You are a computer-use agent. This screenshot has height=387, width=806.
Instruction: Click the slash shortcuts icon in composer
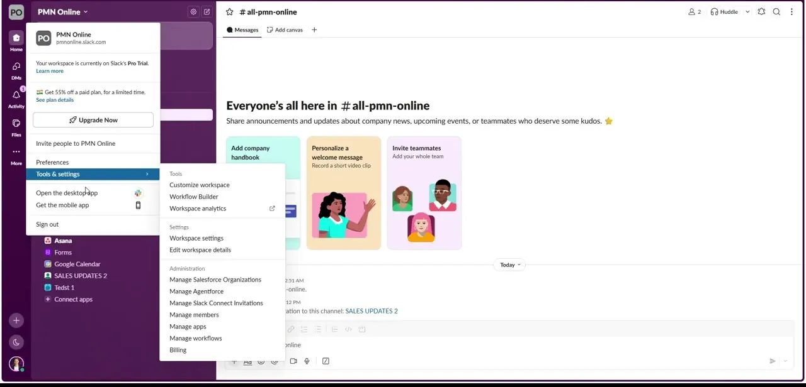[x=326, y=361]
